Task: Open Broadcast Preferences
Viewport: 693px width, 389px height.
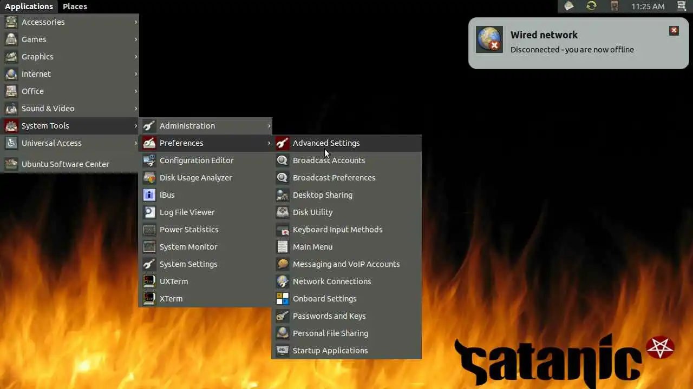Action: (346, 178)
